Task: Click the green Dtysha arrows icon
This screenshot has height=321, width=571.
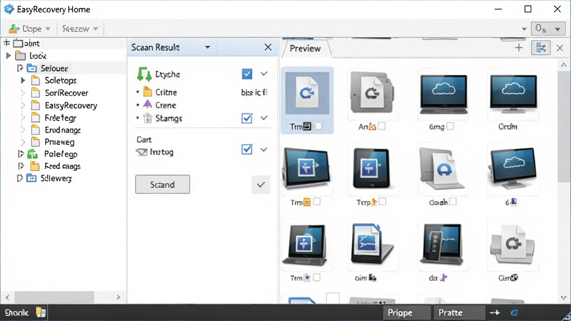Action: tap(144, 74)
